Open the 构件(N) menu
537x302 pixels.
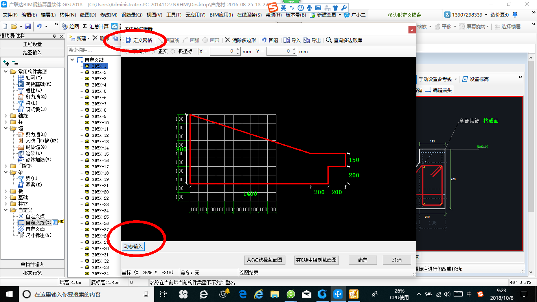pos(68,15)
